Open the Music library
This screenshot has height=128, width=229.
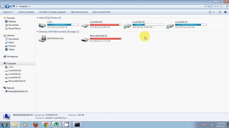(x=11, y=42)
